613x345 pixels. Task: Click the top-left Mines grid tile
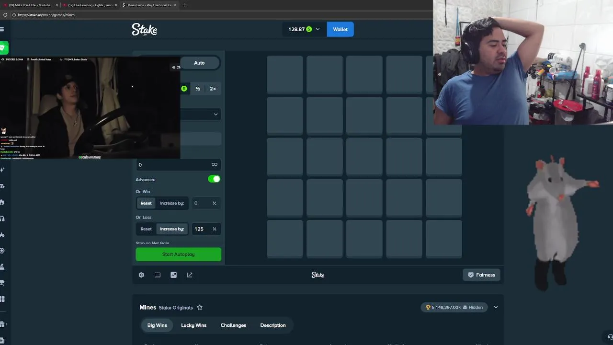pos(285,75)
